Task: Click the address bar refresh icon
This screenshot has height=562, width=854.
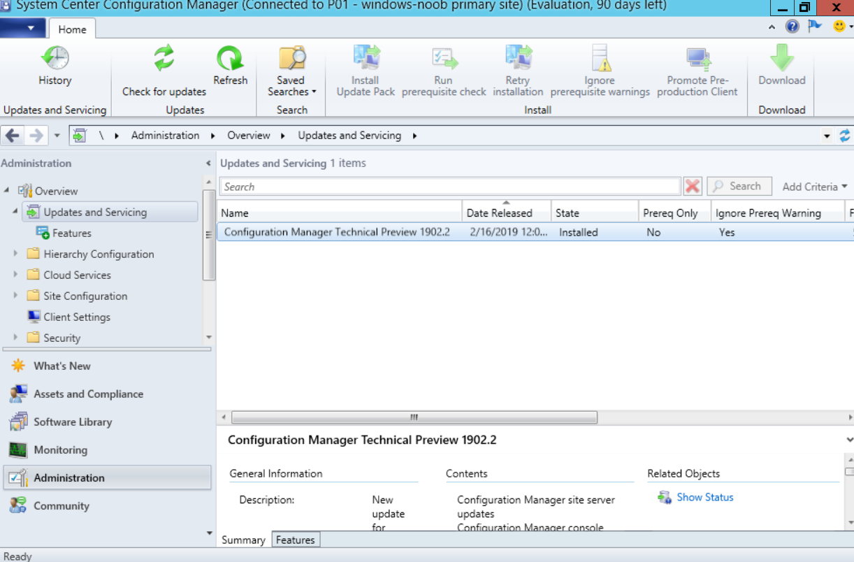Action: coord(845,136)
